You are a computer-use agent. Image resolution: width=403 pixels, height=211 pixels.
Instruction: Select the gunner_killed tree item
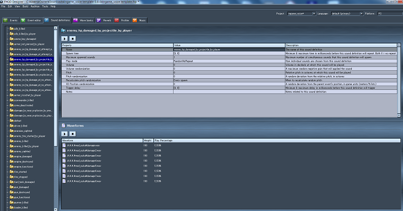coord(21,202)
